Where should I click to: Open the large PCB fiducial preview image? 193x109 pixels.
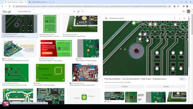(x=145, y=48)
